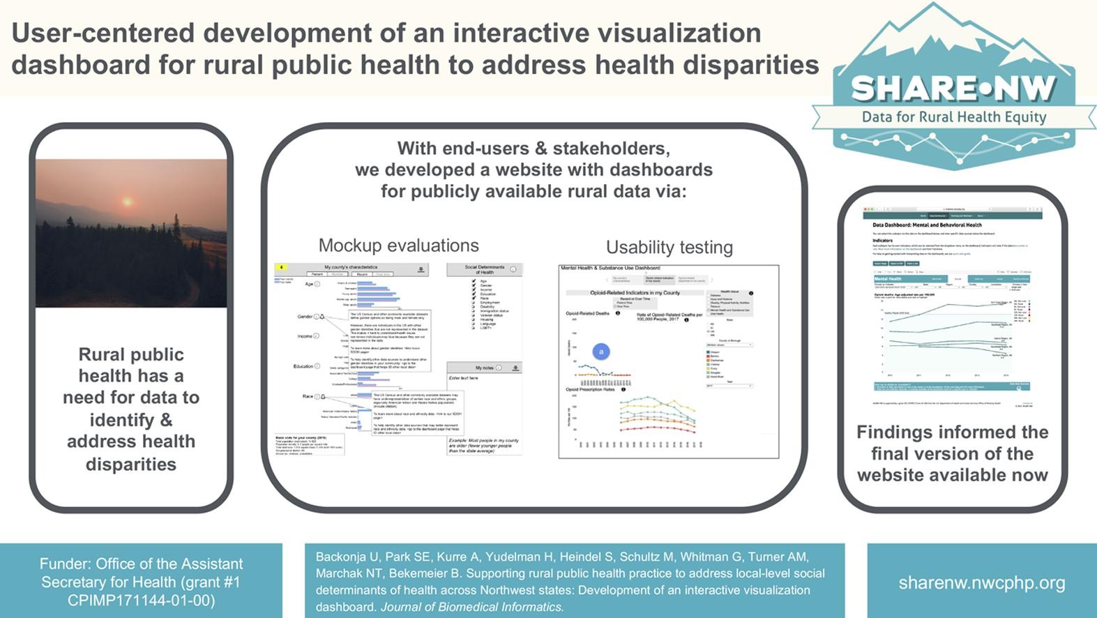Toggle the Age checkbox in Social Determinants
Screen dimensions: 1097x618
pos(474,281)
